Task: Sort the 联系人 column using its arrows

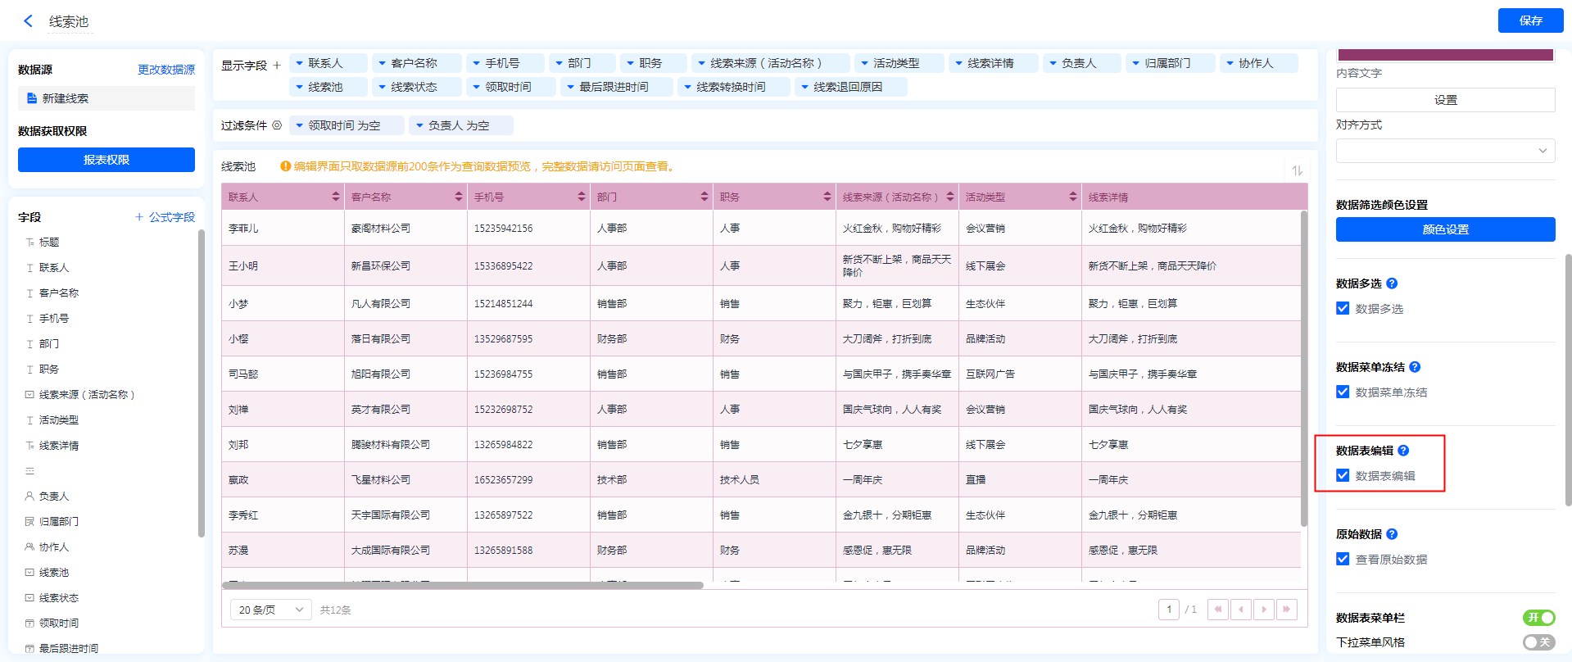Action: click(x=336, y=197)
